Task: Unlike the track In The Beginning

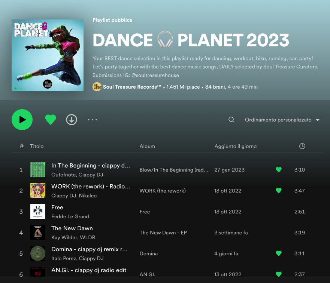Action: pyautogui.click(x=279, y=170)
